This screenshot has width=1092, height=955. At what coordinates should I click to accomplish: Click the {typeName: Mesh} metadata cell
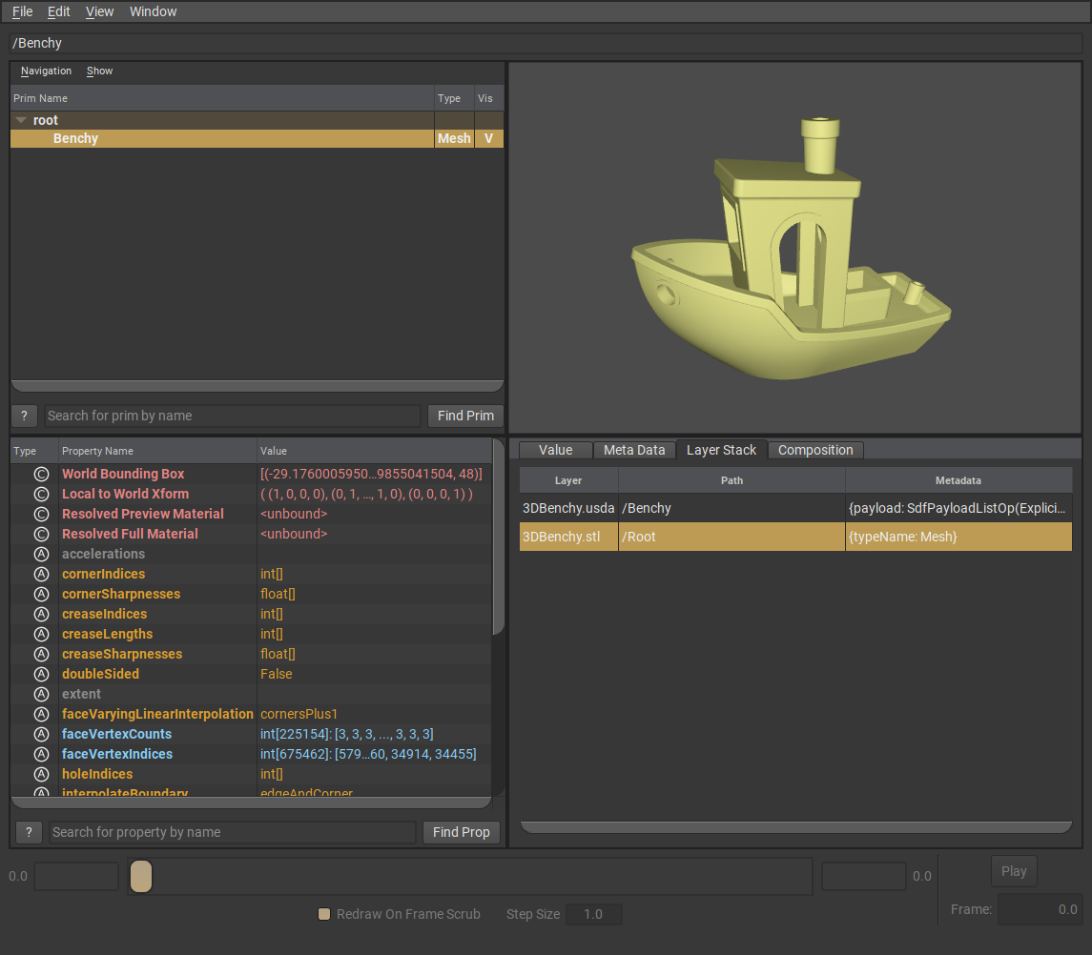[x=958, y=538]
